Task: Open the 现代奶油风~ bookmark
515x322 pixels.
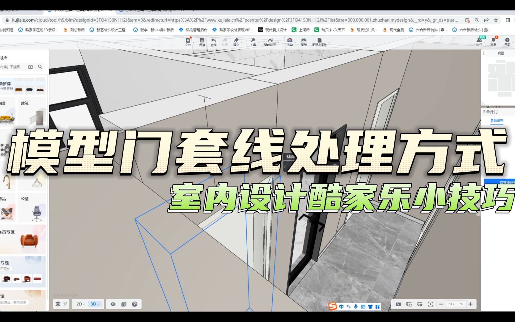Action: pos(364,30)
